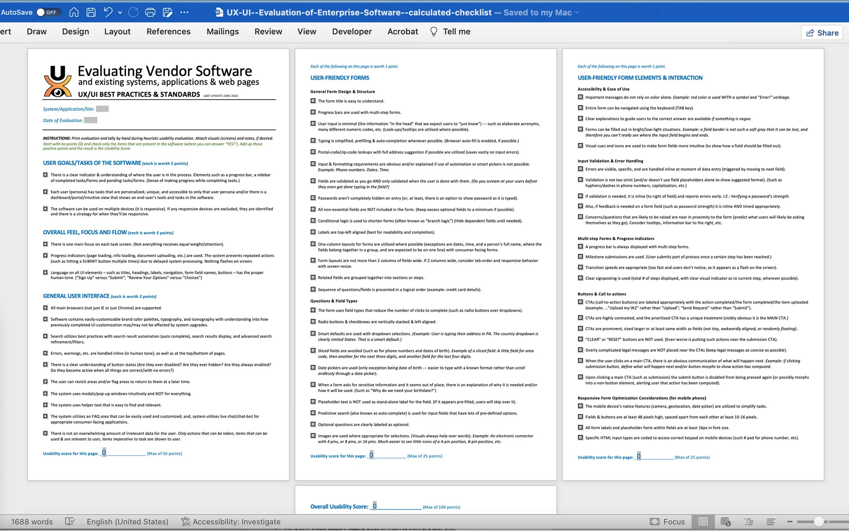The width and height of the screenshot is (849, 531).
Task: Expand the more quick access toolbar options
Action: click(184, 12)
